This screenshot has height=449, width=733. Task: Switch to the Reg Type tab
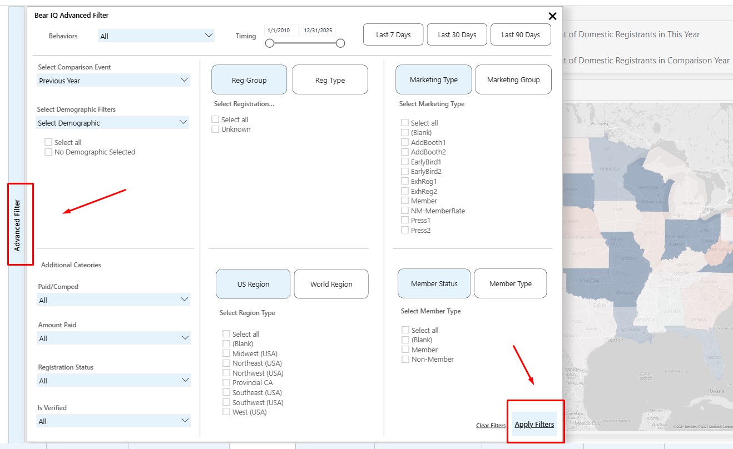coord(330,80)
